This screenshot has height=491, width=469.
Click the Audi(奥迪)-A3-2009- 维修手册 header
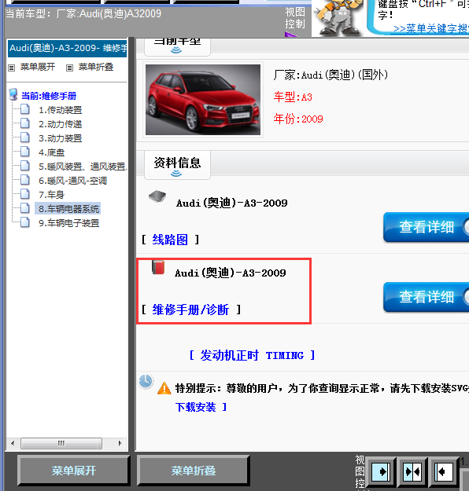coord(68,48)
